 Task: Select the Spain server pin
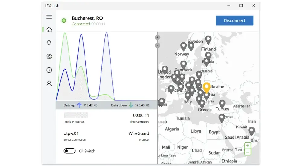pyautogui.click(x=162, y=102)
